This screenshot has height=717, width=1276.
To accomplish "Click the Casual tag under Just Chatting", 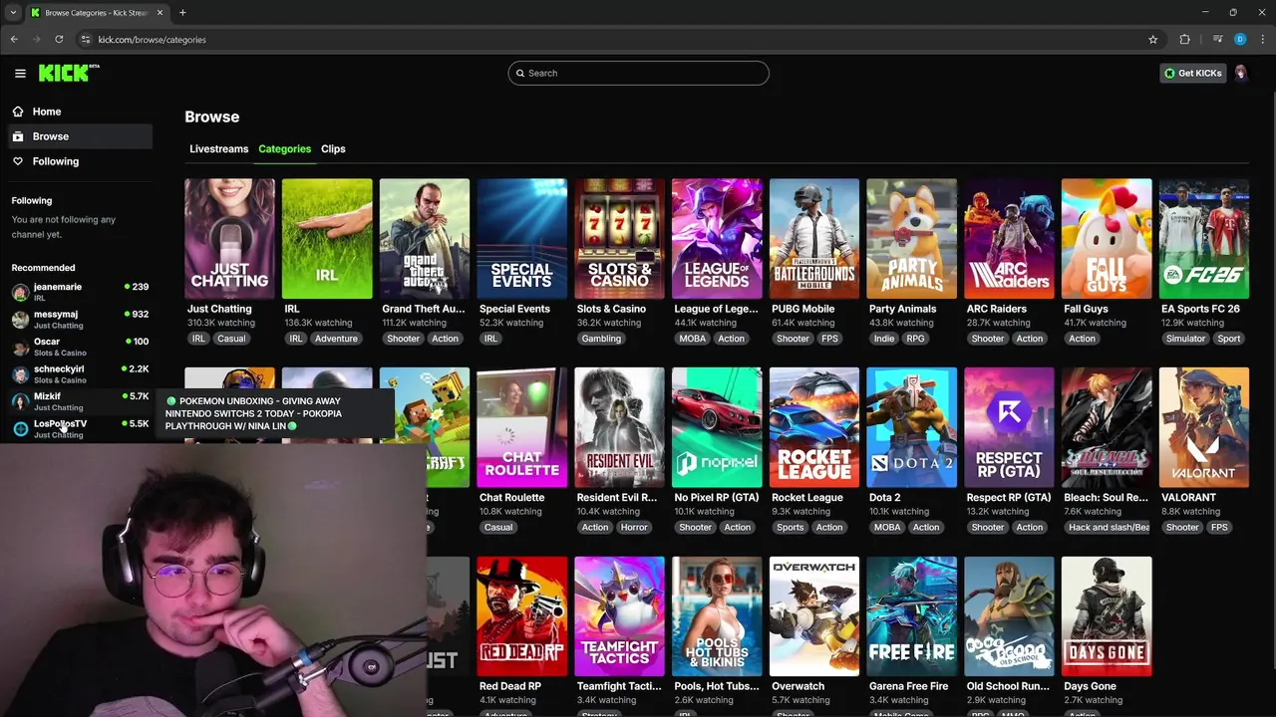I will (231, 339).
